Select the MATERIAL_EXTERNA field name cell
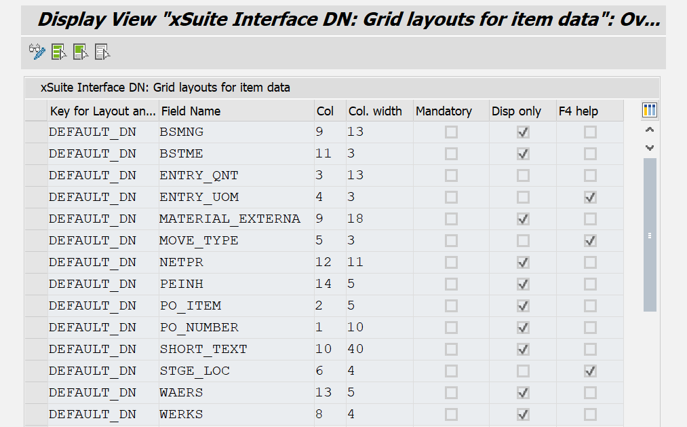 [x=230, y=219]
